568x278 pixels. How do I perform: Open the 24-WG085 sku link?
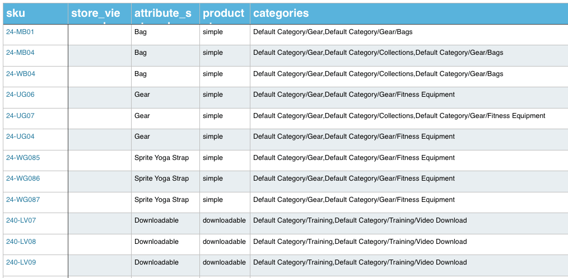[23, 158]
